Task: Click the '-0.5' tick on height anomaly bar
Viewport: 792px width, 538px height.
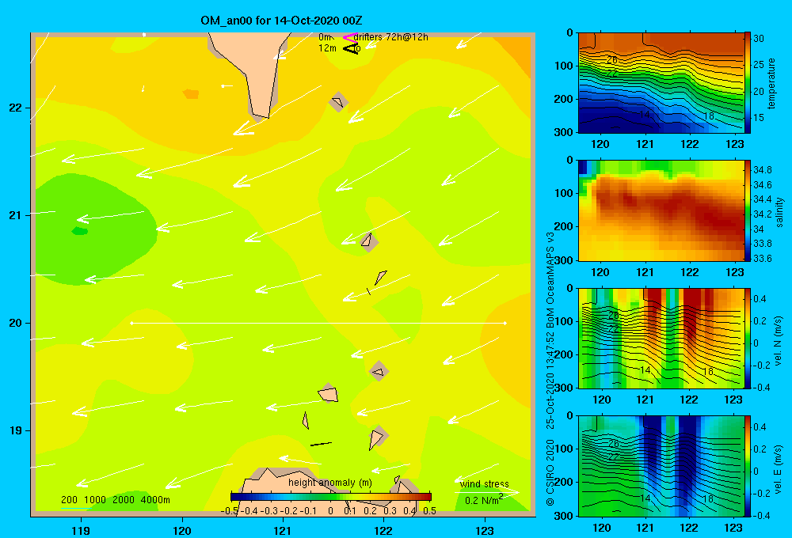Action: click(230, 510)
